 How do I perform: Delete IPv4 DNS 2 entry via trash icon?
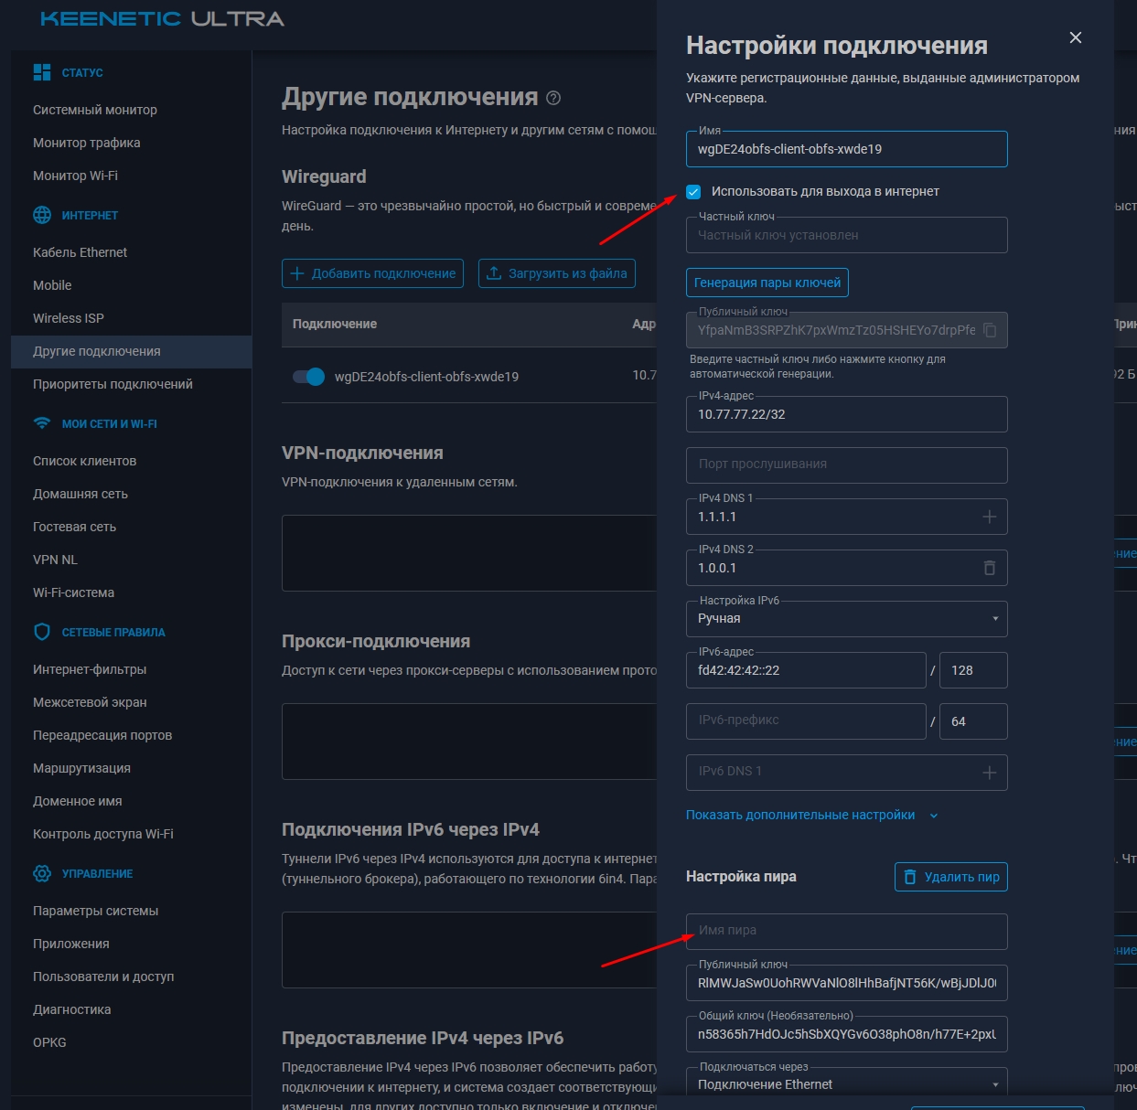989,568
